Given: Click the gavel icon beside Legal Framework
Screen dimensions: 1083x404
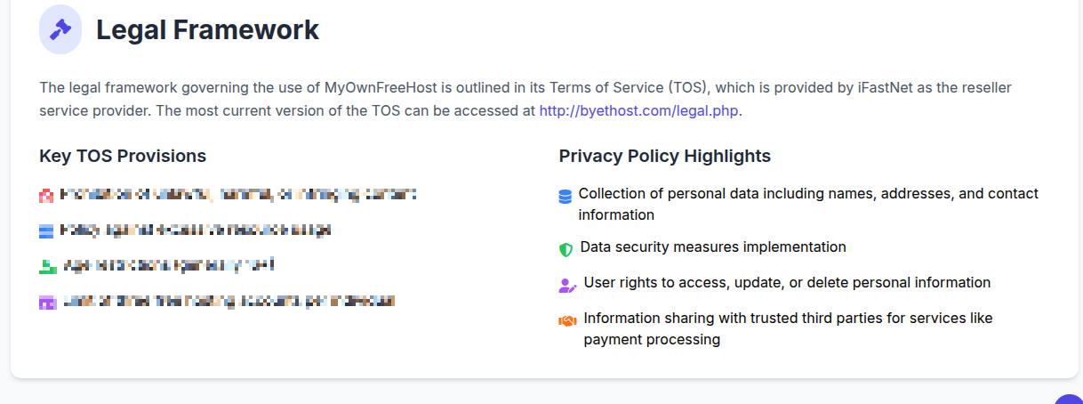Looking at the screenshot, I should pos(60,30).
